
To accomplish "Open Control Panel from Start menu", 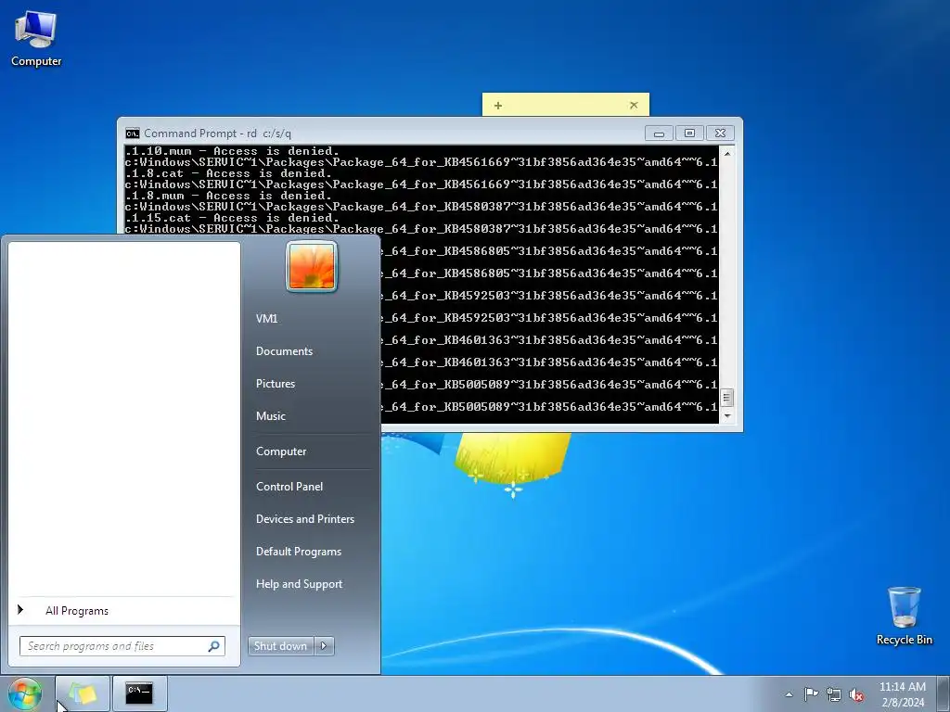I will (x=289, y=487).
